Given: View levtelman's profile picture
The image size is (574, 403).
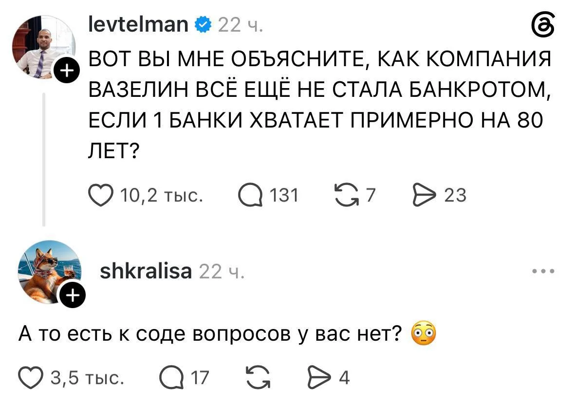Looking at the screenshot, I should pos(43,47).
